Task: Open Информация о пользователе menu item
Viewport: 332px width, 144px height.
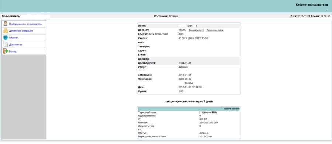Action: (x=25, y=24)
